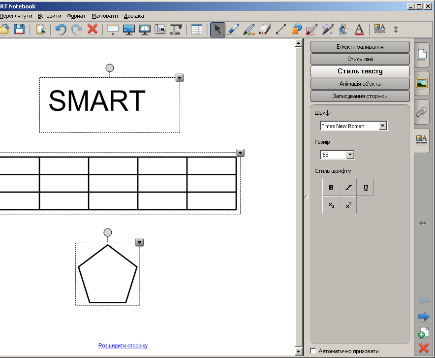Open the table object's menu arrow
The image size is (435, 358).
(240, 153)
